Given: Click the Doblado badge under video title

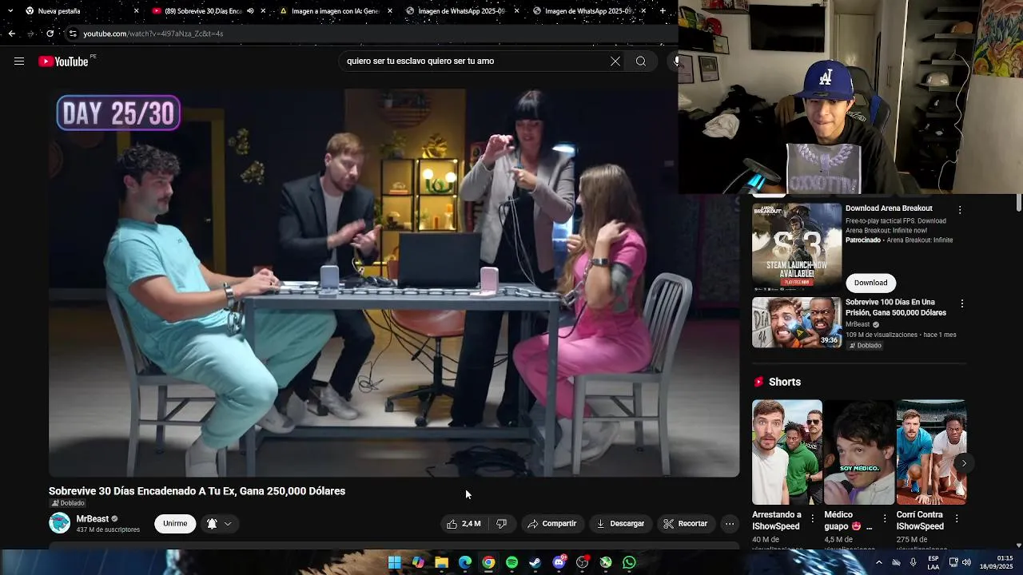Looking at the screenshot, I should (x=68, y=503).
